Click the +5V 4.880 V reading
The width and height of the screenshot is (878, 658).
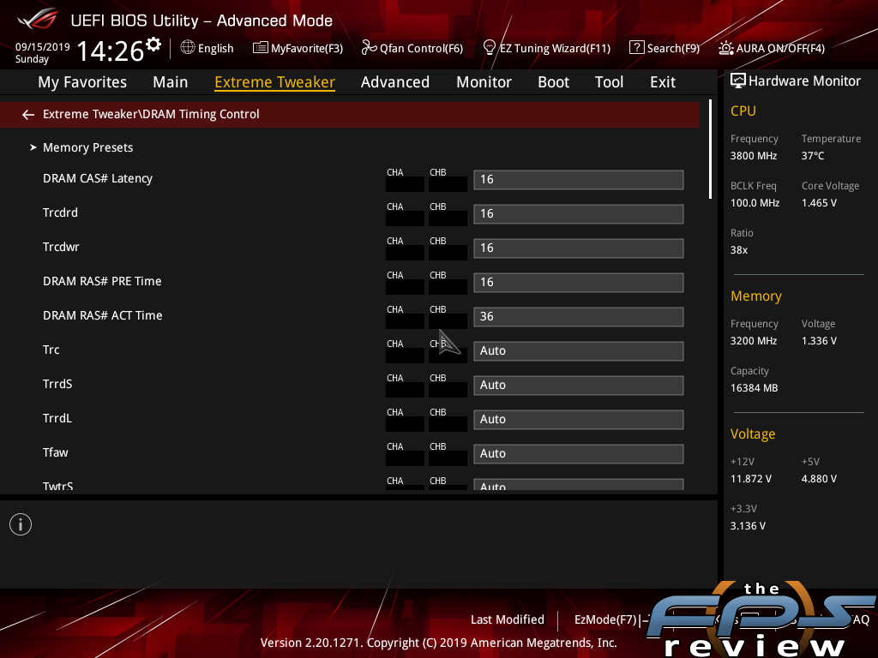click(x=819, y=479)
